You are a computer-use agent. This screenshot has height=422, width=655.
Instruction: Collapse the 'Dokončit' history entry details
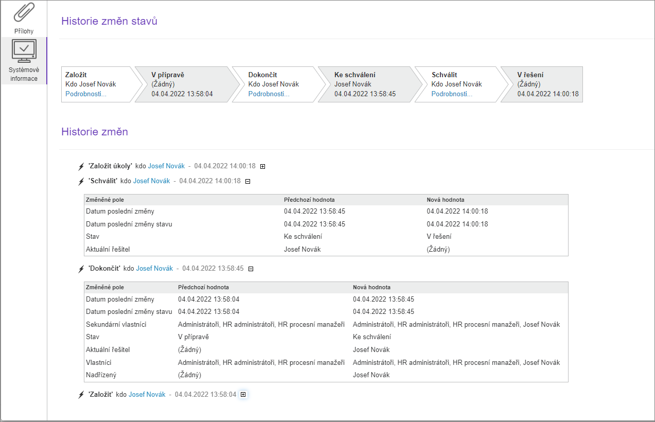tap(251, 269)
